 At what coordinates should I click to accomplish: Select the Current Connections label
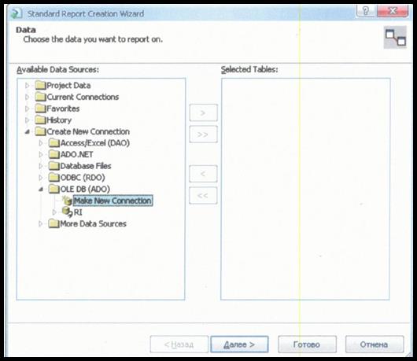click(x=83, y=97)
